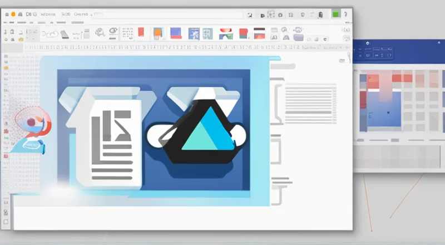Click the gray triangle icon beside letter A
Viewport: 445px width, 245px height.
pyautogui.click(x=286, y=37)
